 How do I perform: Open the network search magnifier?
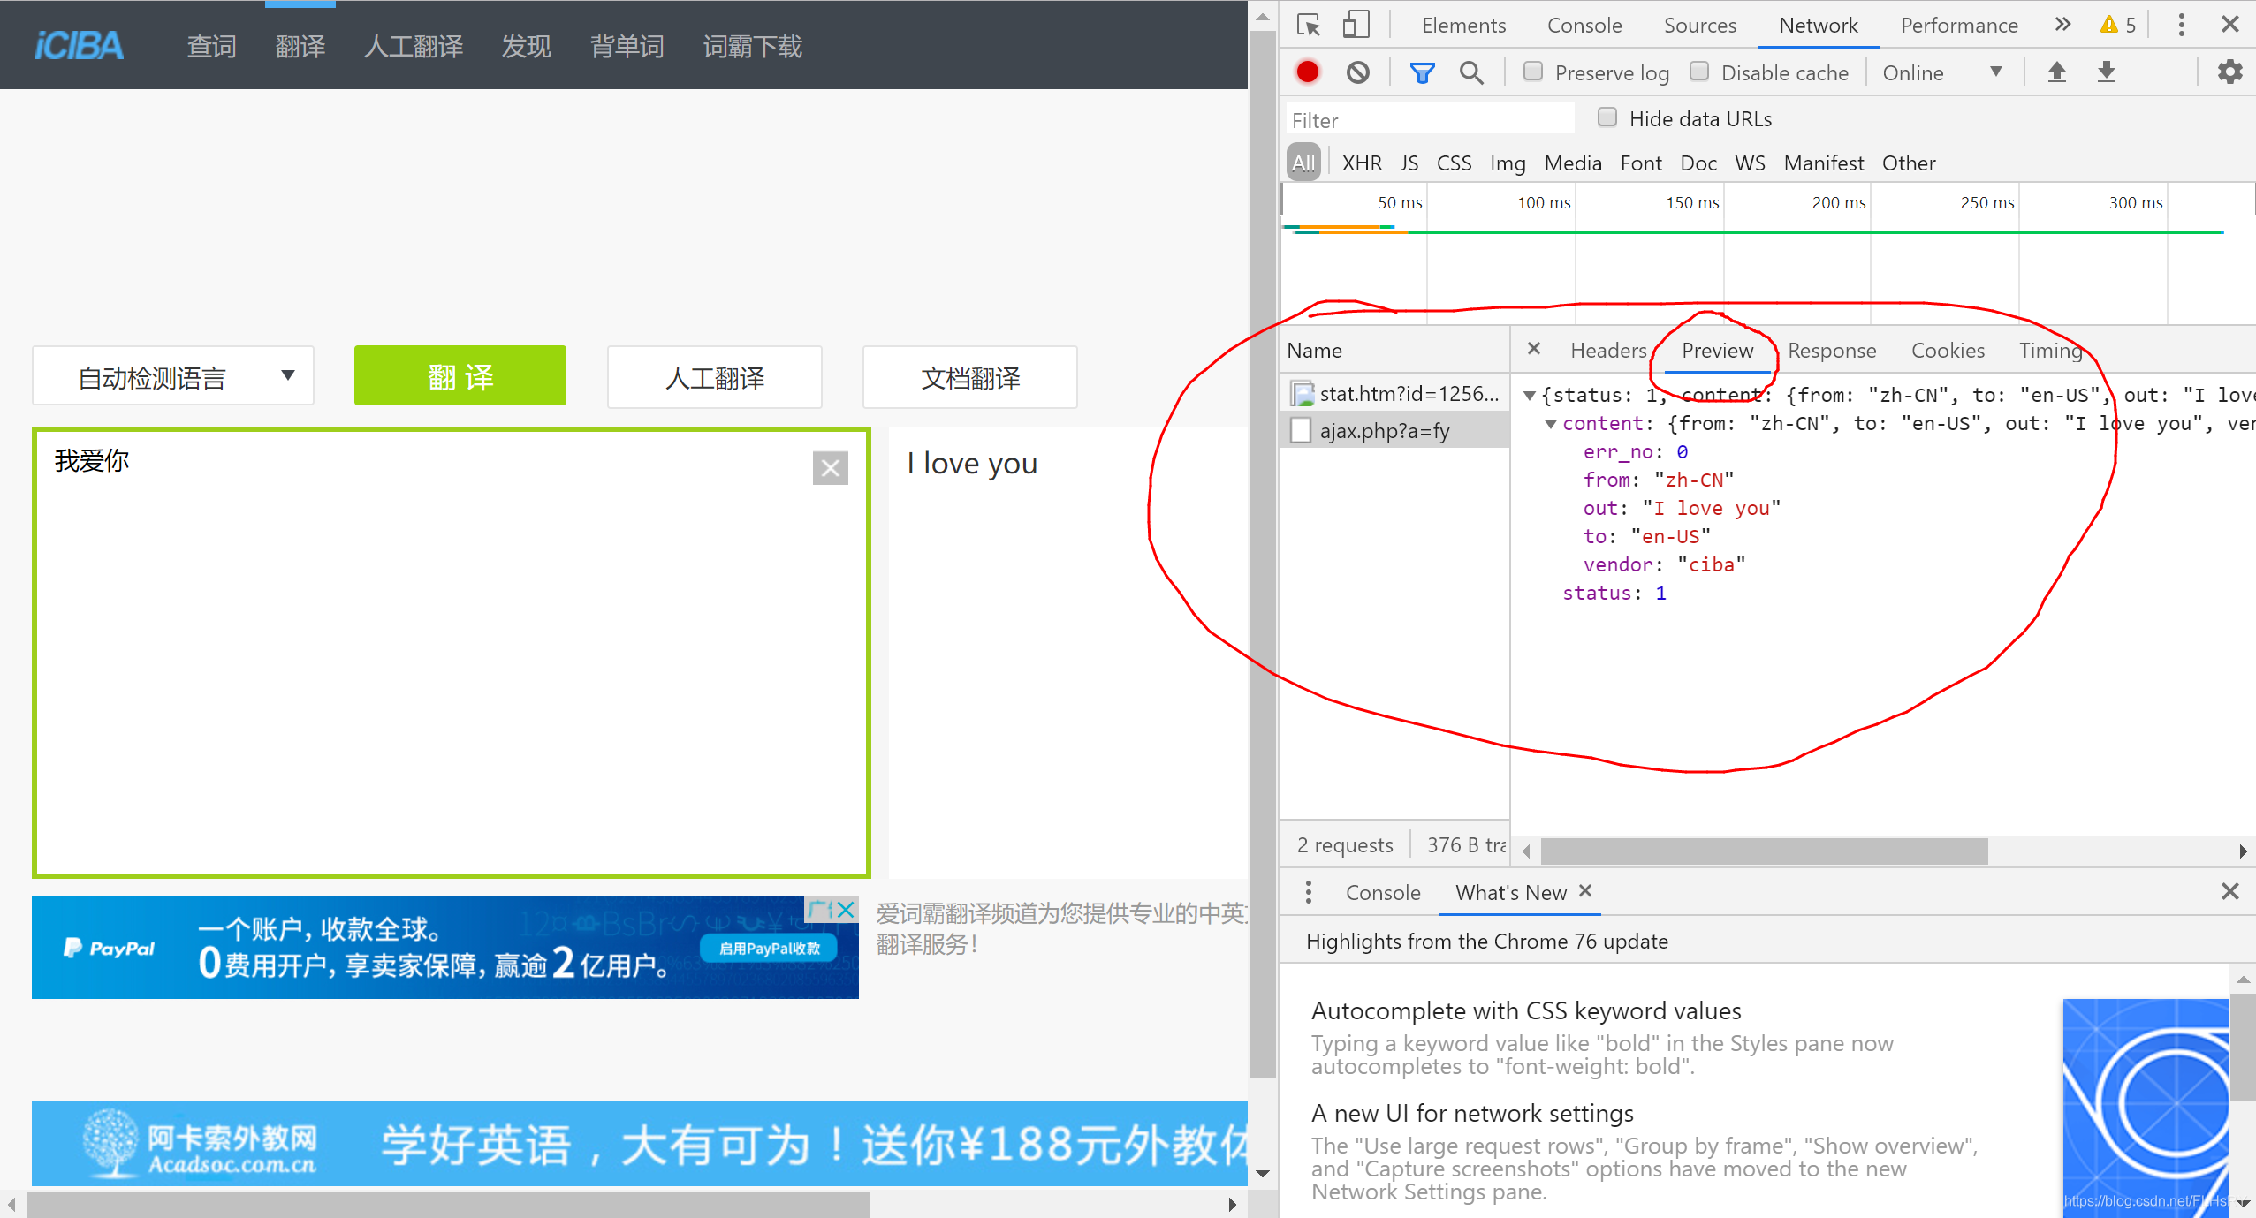[1471, 72]
